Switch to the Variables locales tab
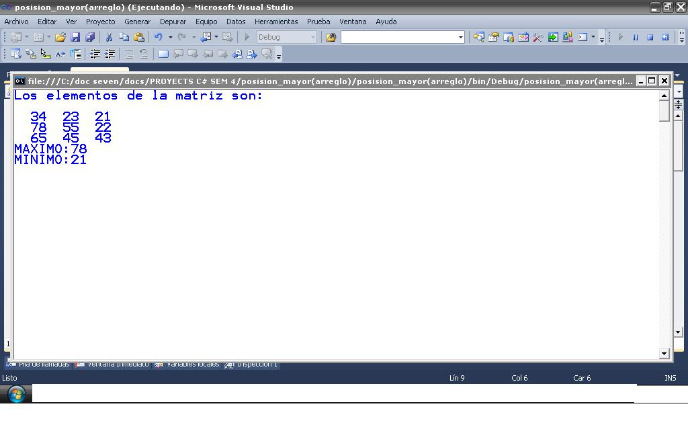 click(x=190, y=364)
